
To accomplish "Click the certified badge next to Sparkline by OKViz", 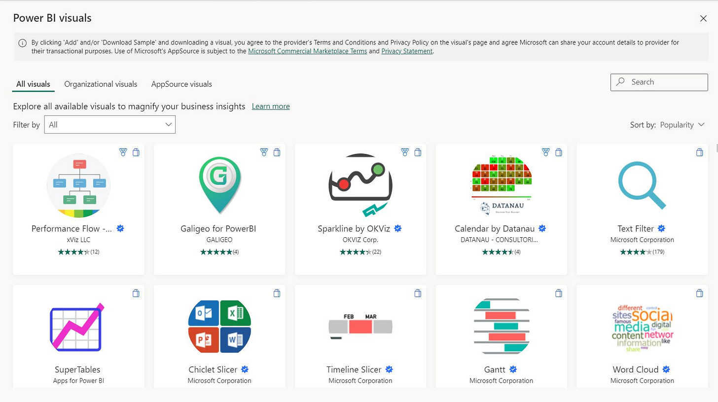I will [398, 228].
